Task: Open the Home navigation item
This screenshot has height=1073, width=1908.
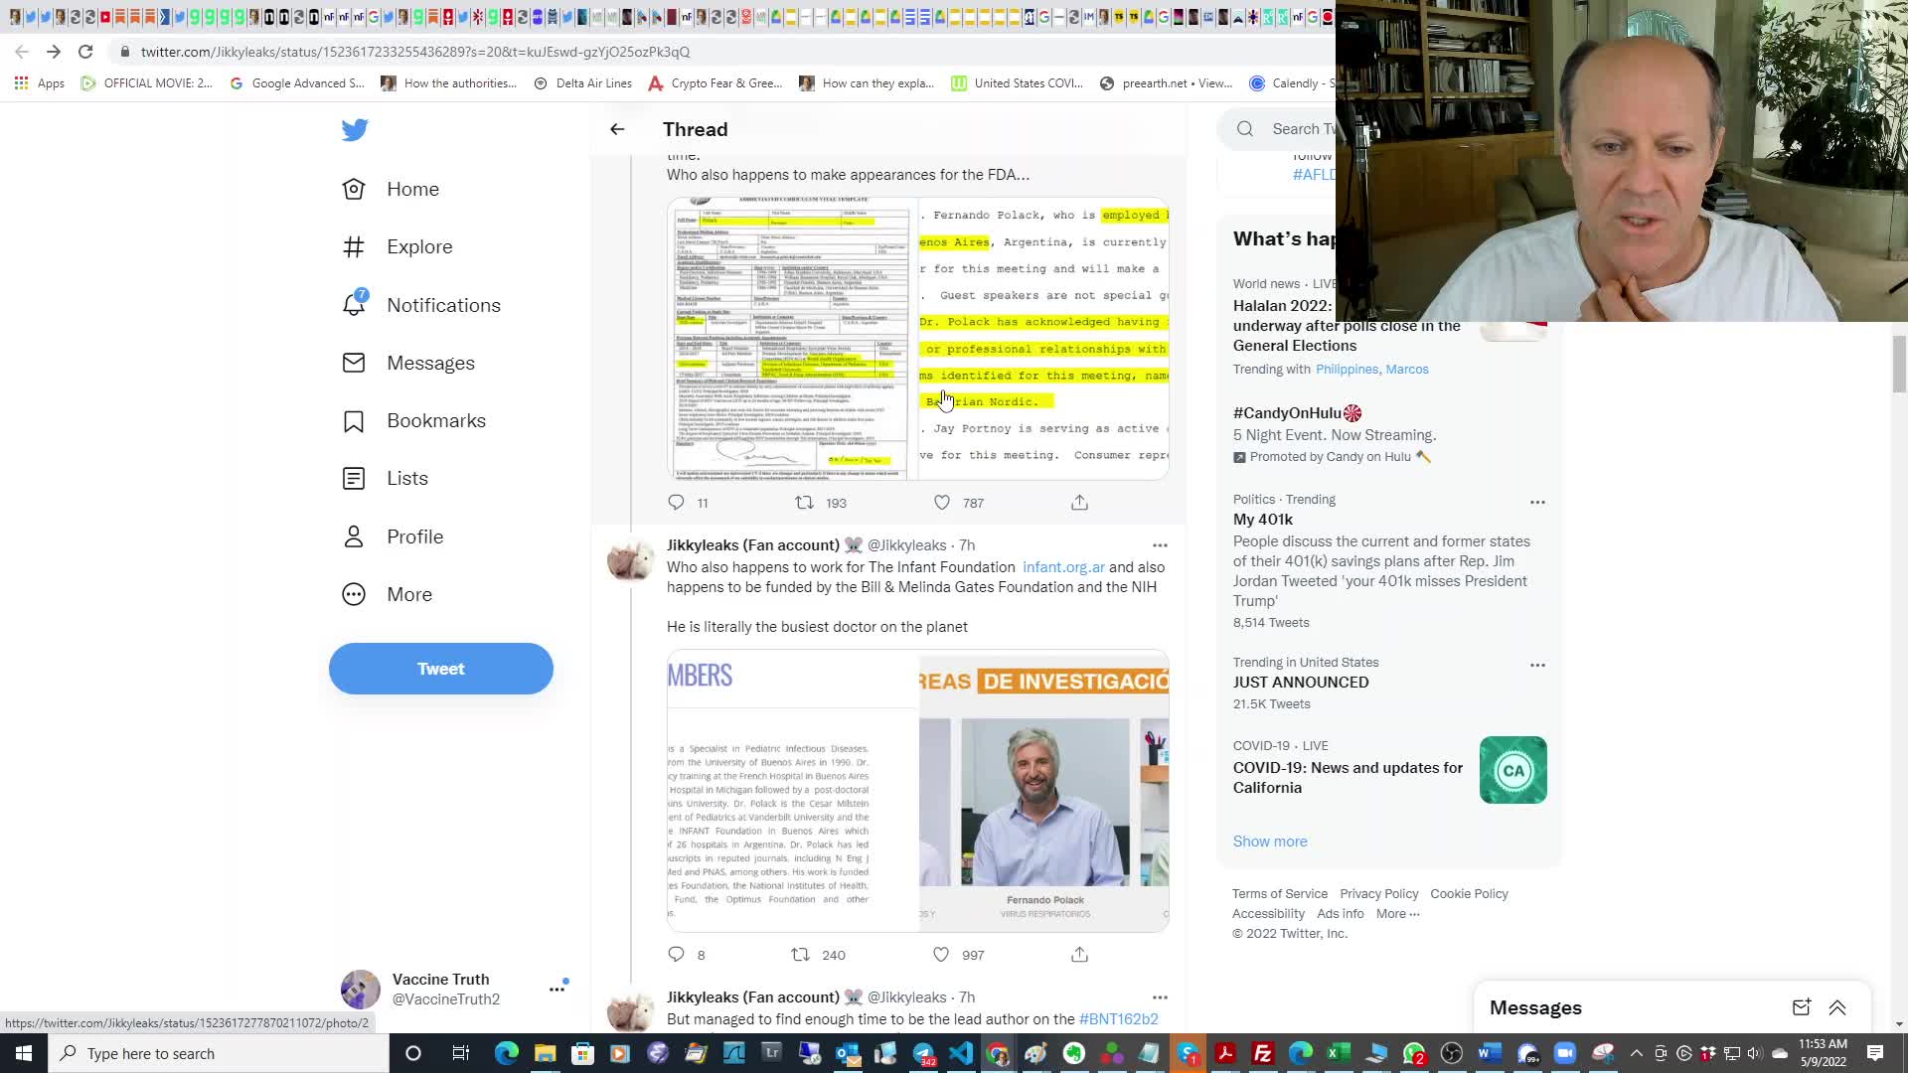Action: click(392, 189)
